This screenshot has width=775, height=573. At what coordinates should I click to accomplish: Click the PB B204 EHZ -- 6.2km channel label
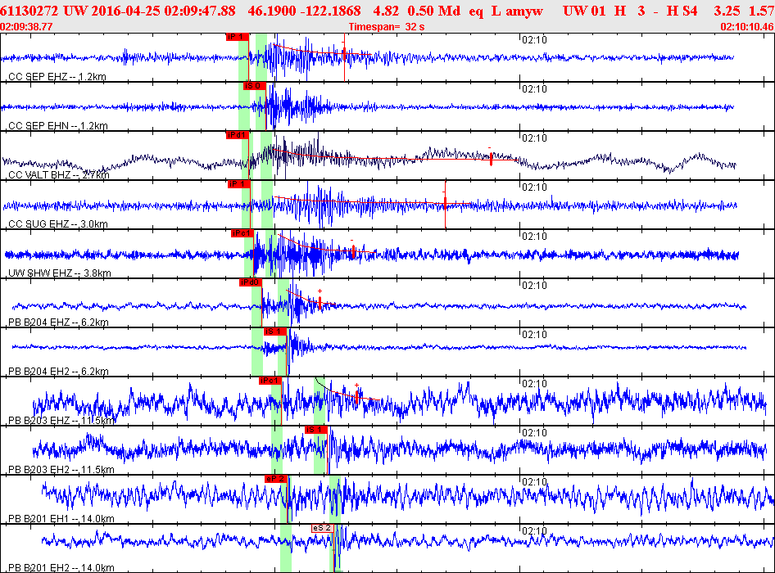pyautogui.click(x=58, y=322)
